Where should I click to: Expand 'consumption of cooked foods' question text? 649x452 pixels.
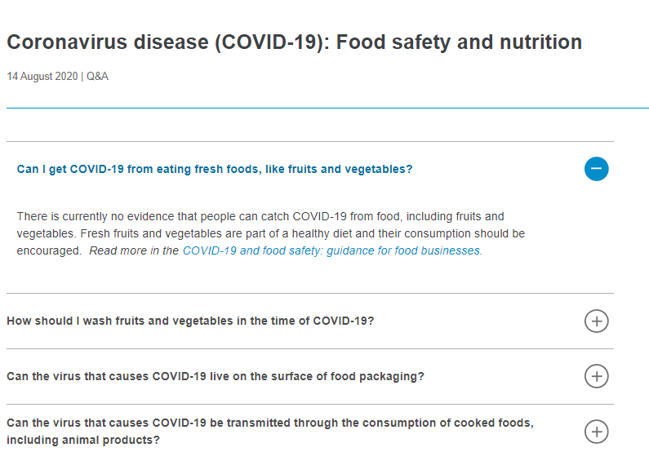269,423
